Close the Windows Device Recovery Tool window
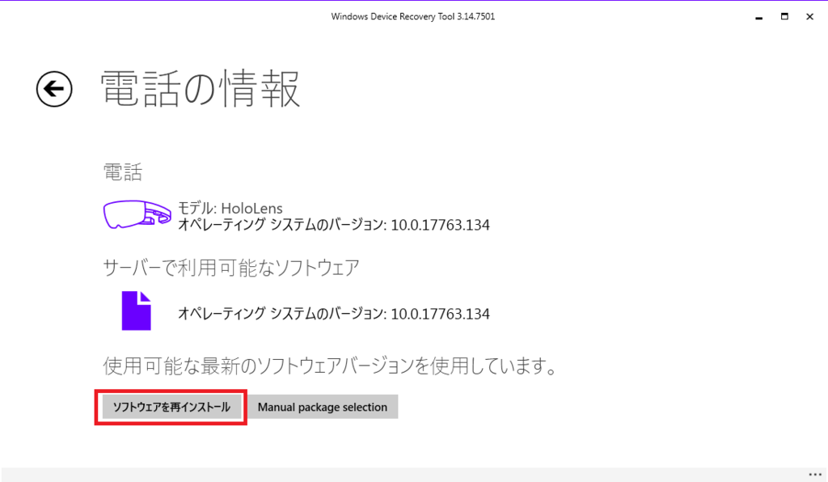The image size is (828, 482). (x=810, y=16)
